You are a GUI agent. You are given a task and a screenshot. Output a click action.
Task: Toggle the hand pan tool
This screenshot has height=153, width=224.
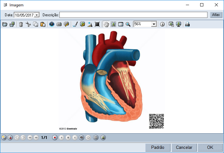[106, 24]
